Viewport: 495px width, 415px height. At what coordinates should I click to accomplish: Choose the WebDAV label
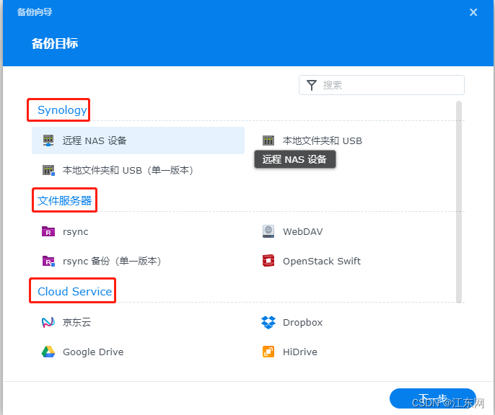(303, 231)
